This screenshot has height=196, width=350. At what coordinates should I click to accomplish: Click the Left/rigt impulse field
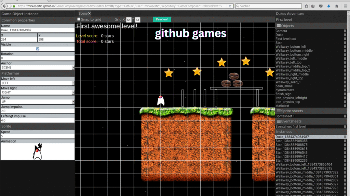38,120
